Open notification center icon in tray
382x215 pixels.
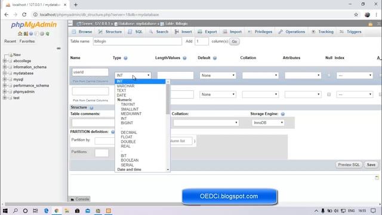point(373,211)
